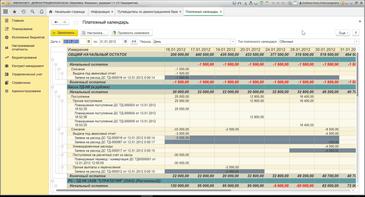Click the M+ memory button in title bar

(278, 3)
